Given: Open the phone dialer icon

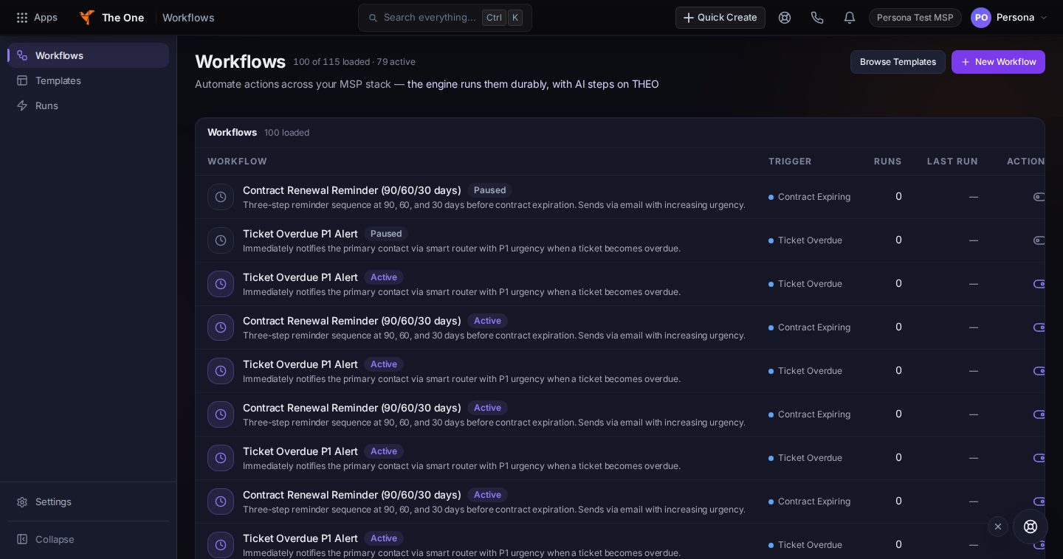Looking at the screenshot, I should (817, 18).
